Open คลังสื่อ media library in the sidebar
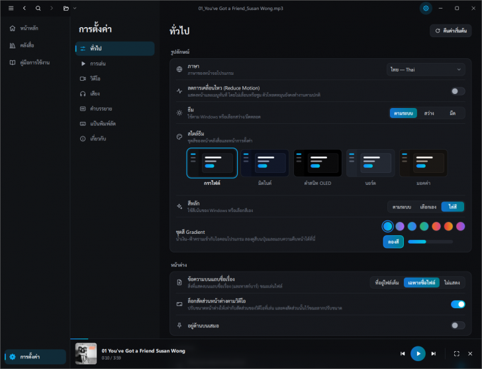The width and height of the screenshot is (482, 369). click(34, 46)
